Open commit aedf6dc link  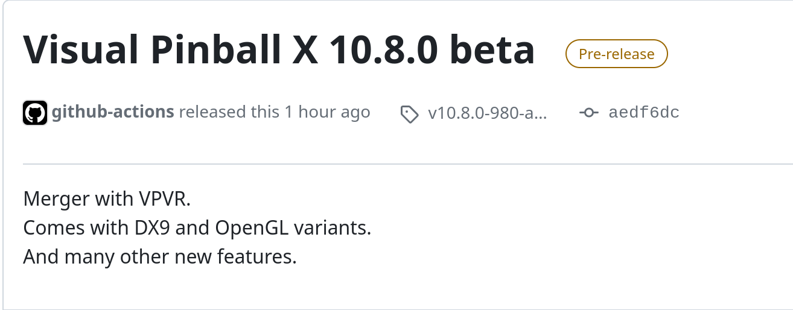click(x=644, y=113)
